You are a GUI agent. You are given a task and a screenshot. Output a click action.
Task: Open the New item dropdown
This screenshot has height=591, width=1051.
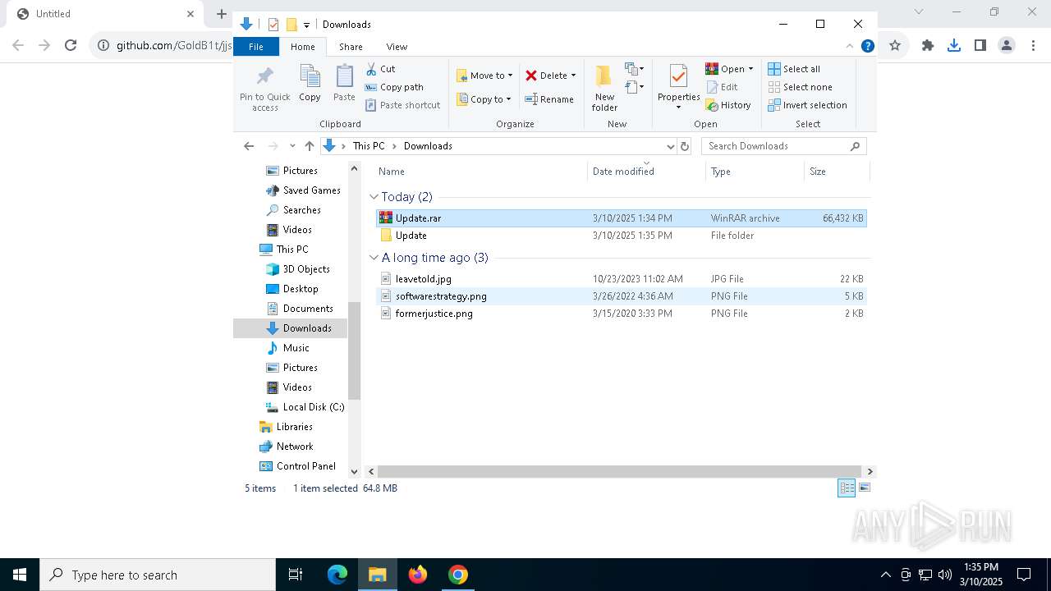635,69
